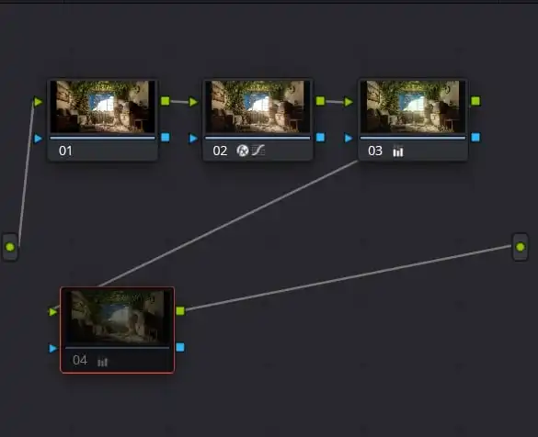Select node 02 thumbnail

(x=258, y=106)
